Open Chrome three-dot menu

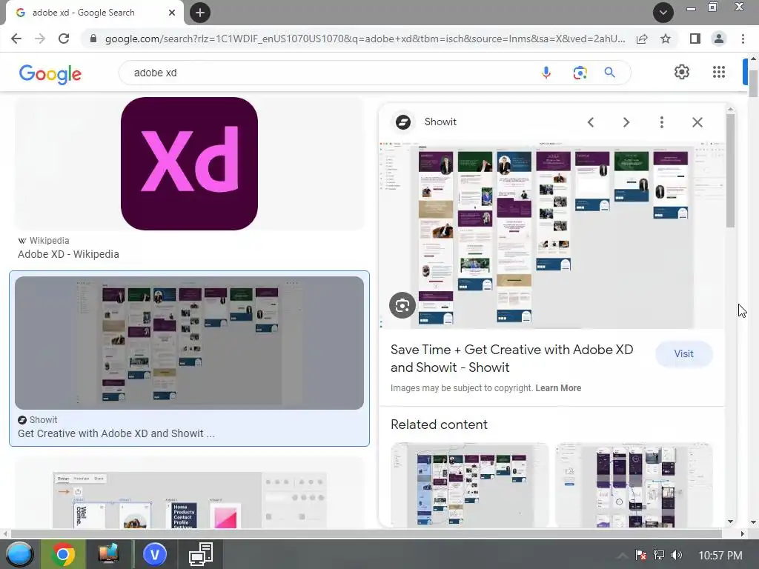[x=743, y=39]
